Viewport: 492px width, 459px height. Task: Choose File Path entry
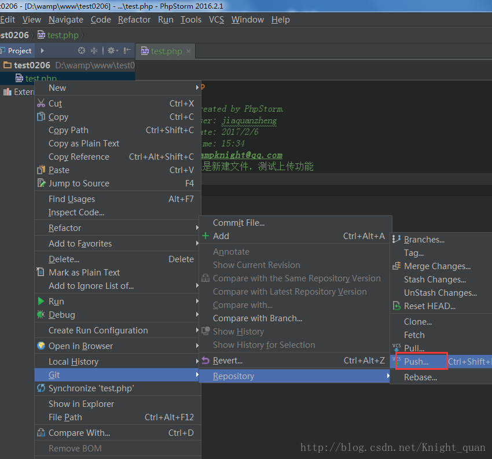click(118, 417)
